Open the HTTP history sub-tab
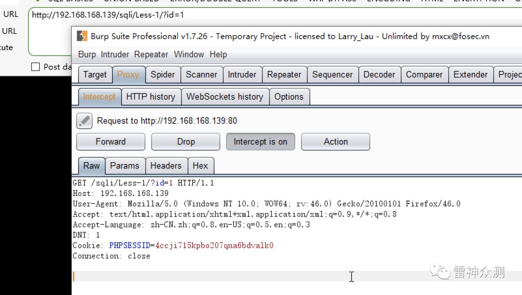The height and width of the screenshot is (295, 522). 151,97
